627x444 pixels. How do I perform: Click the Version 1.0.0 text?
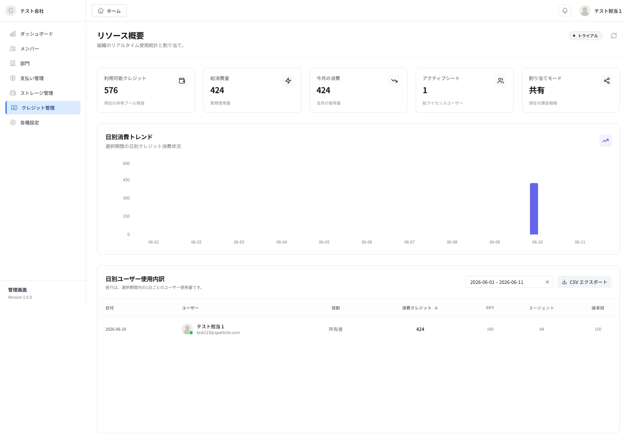click(x=20, y=297)
